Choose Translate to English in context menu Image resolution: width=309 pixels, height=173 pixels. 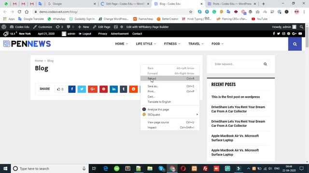click(x=170, y=102)
